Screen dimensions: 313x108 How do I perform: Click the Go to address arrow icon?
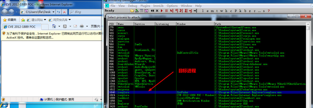coord(195,11)
